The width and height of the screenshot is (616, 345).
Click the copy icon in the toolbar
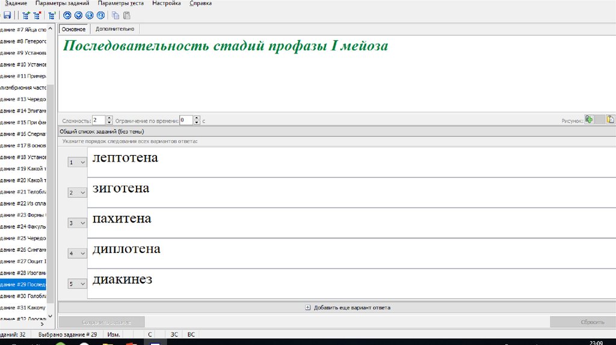pyautogui.click(x=115, y=16)
